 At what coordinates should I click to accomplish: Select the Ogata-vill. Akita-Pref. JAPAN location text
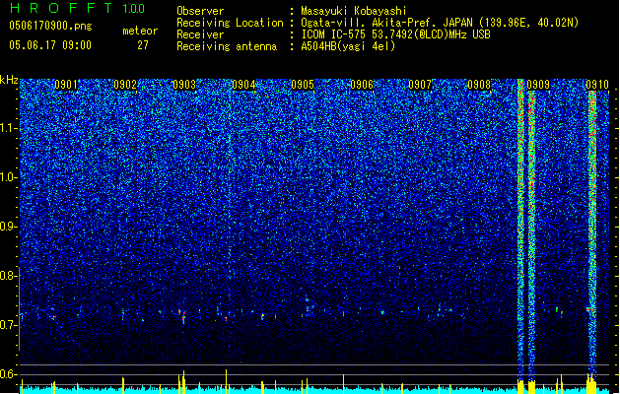tap(440, 23)
